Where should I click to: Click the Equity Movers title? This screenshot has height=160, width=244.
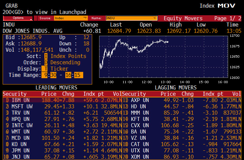click(183, 18)
